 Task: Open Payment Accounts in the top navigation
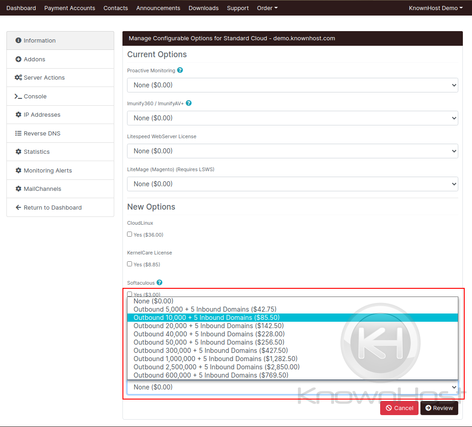[x=69, y=8]
